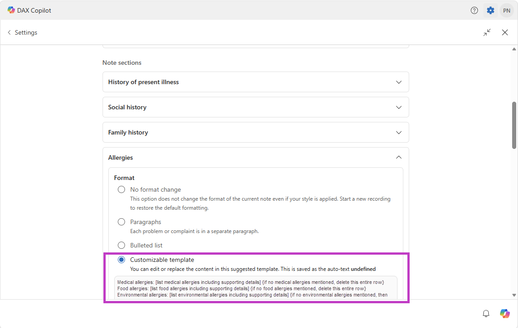The height and width of the screenshot is (328, 518).
Task: Click the text 'Each problem or complaint is in a separate paragraph.'
Action: pyautogui.click(x=194, y=231)
